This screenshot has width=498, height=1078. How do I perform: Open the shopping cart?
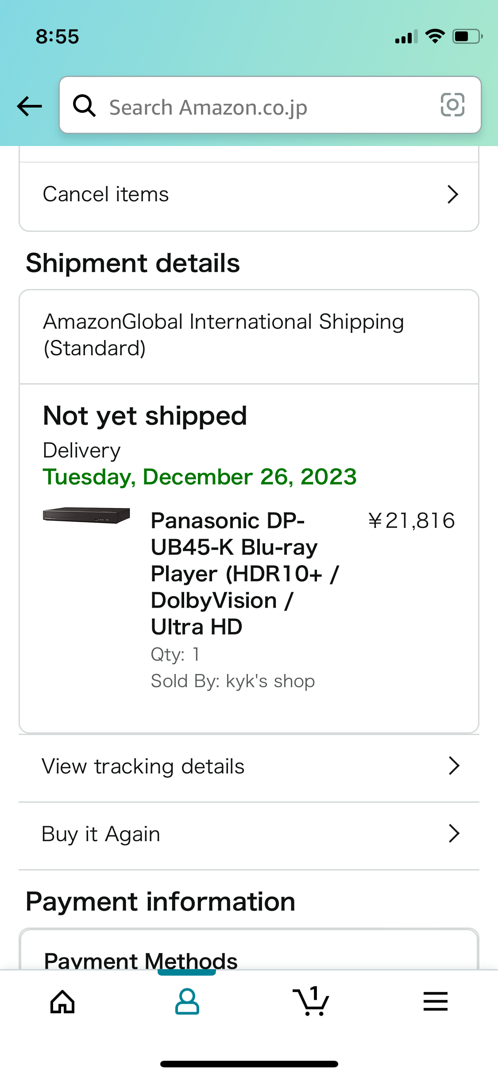(311, 1002)
